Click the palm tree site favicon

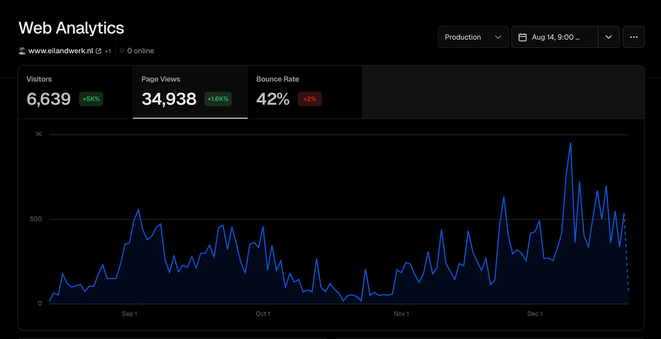(22, 51)
